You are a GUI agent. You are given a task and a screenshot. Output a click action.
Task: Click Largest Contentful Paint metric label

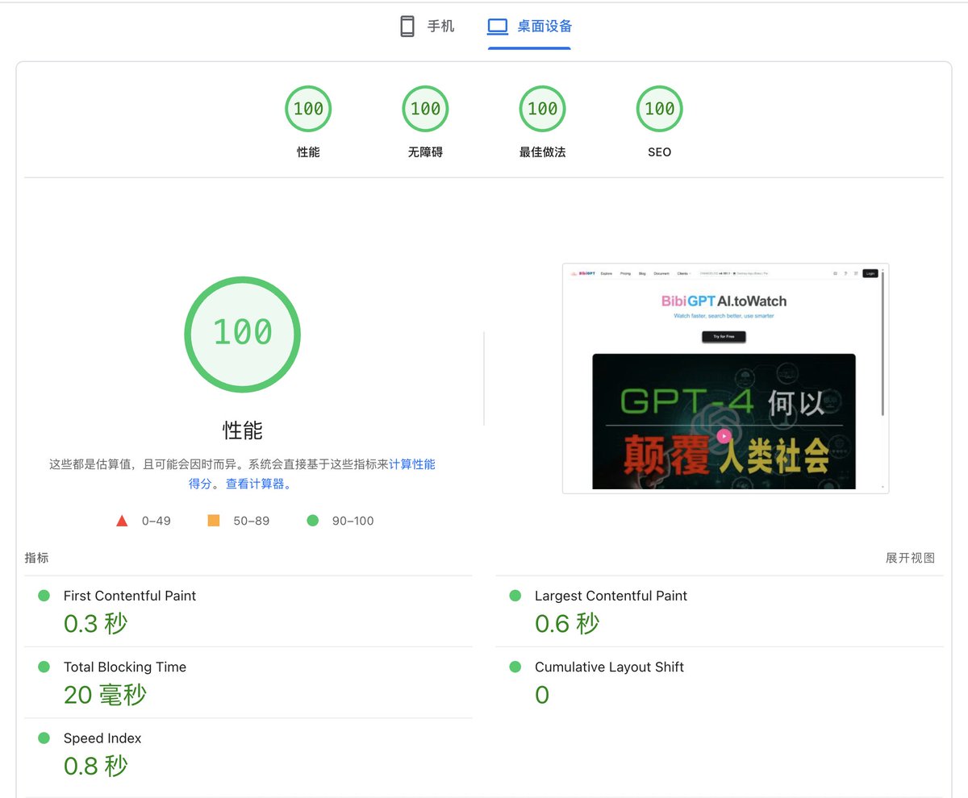pos(611,596)
